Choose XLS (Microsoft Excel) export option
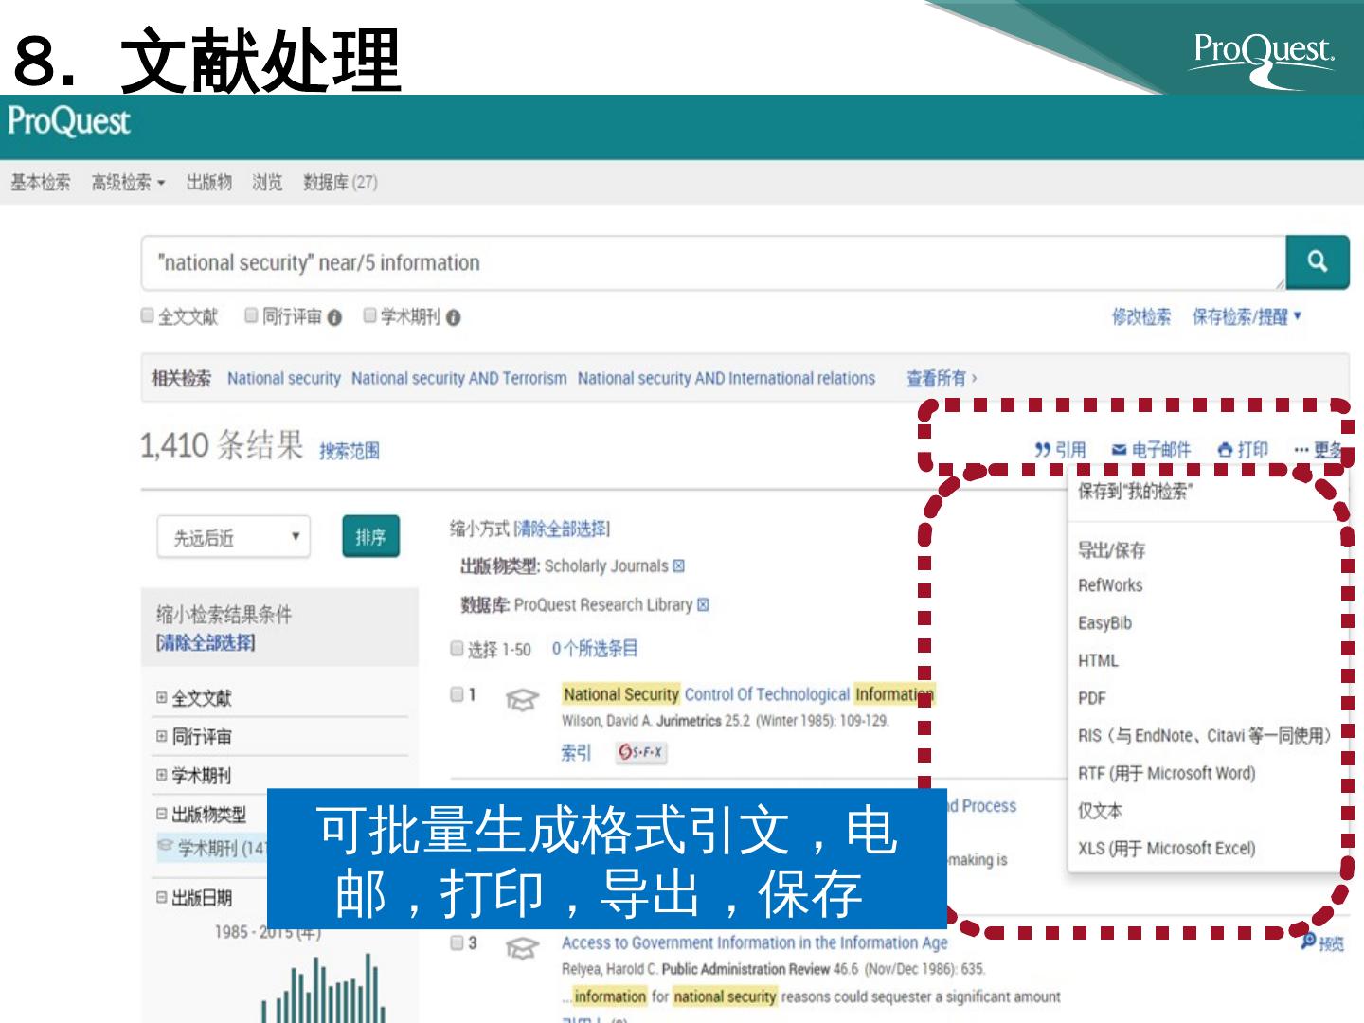 1166,848
